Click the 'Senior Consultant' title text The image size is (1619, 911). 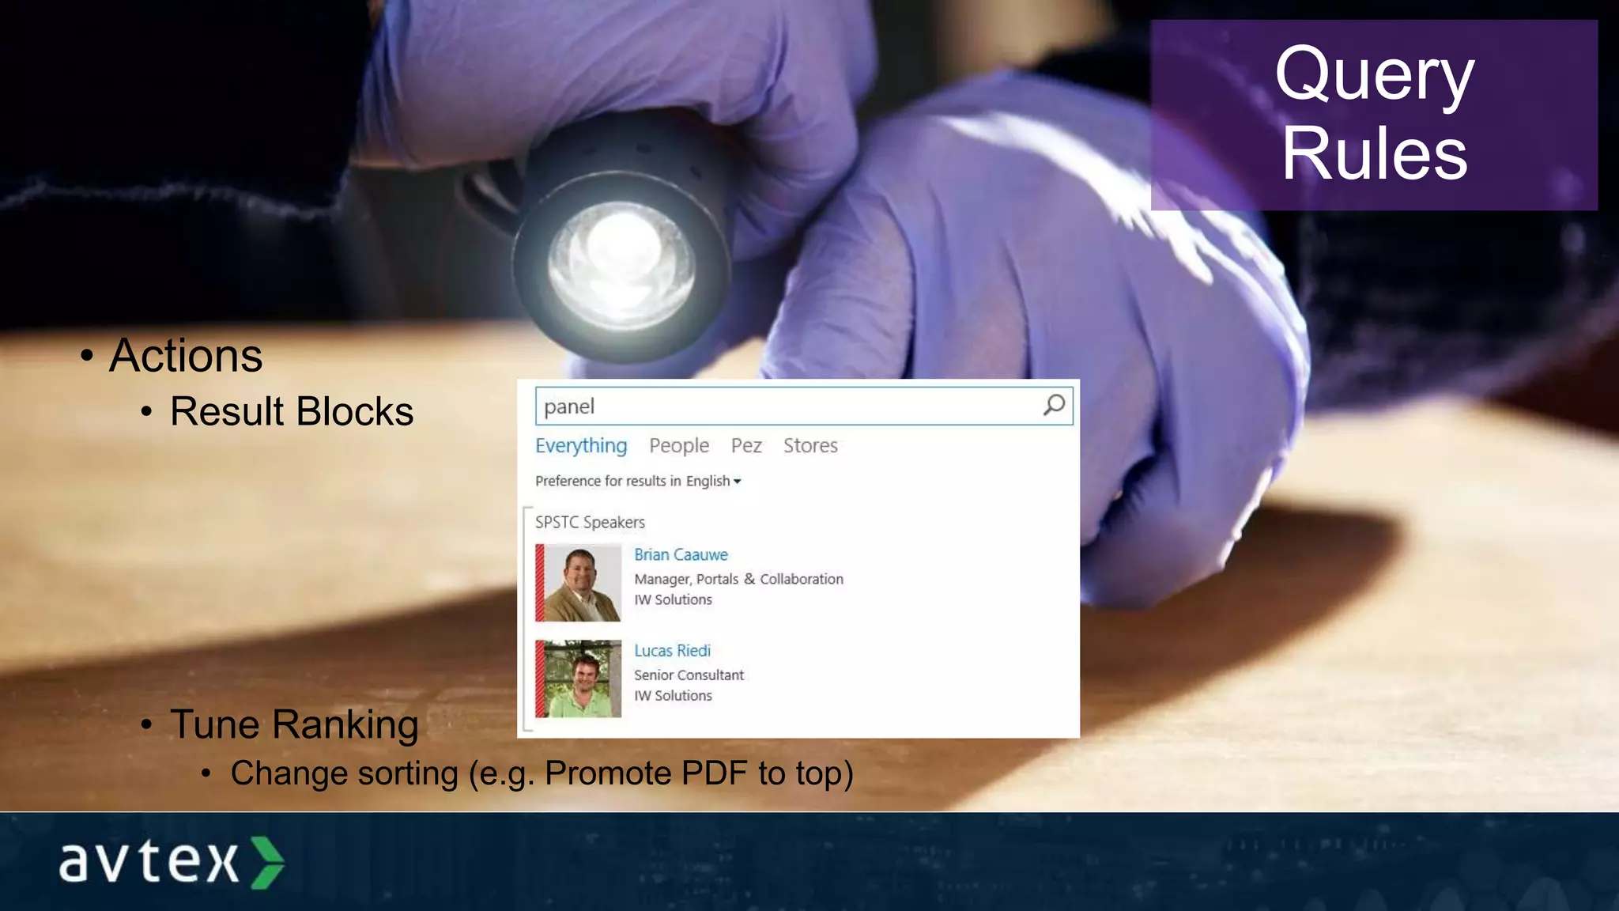[x=689, y=675]
